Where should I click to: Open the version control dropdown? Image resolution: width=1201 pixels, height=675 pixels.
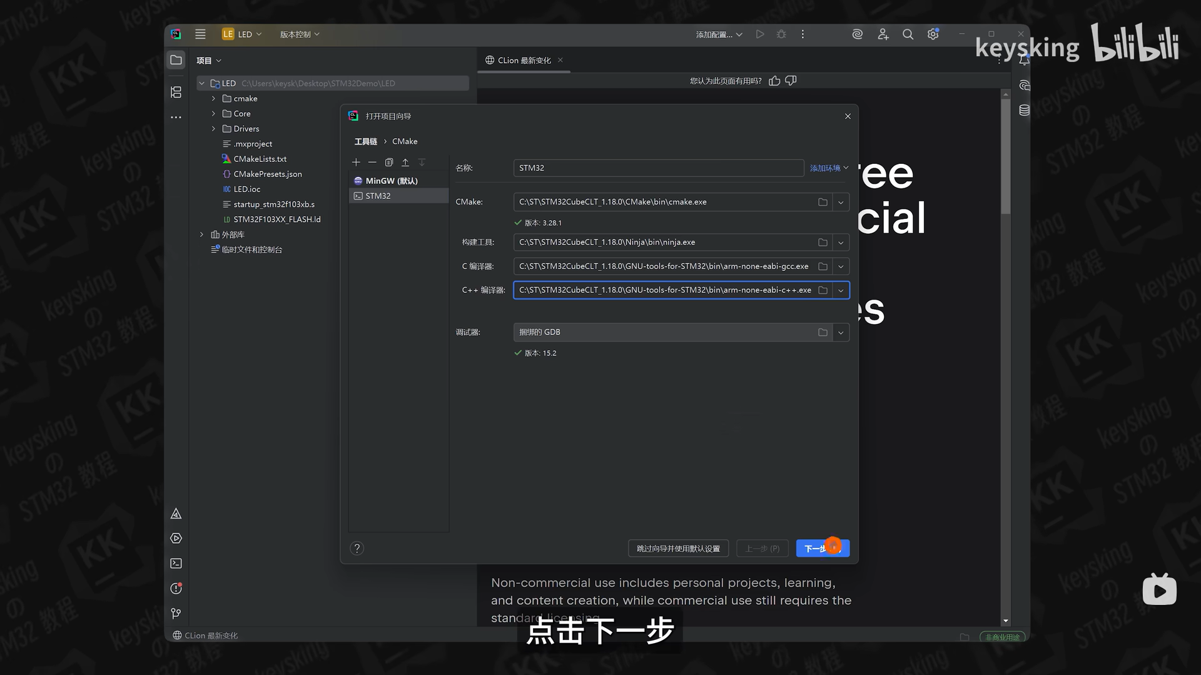click(300, 34)
